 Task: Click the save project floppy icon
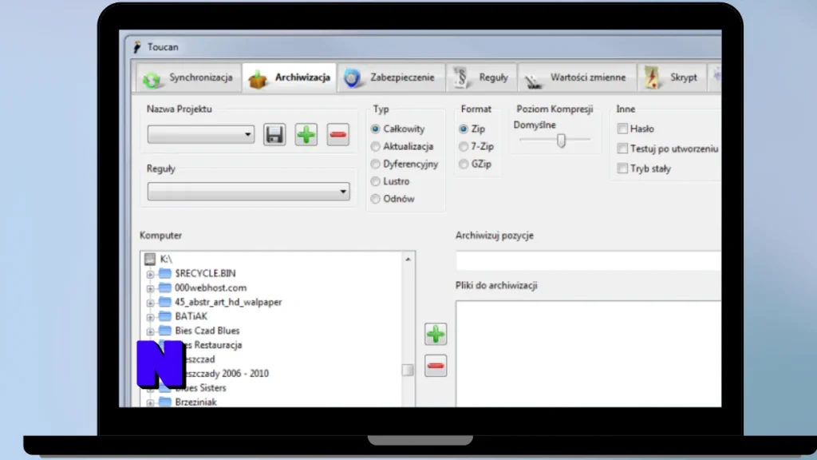[x=274, y=134]
